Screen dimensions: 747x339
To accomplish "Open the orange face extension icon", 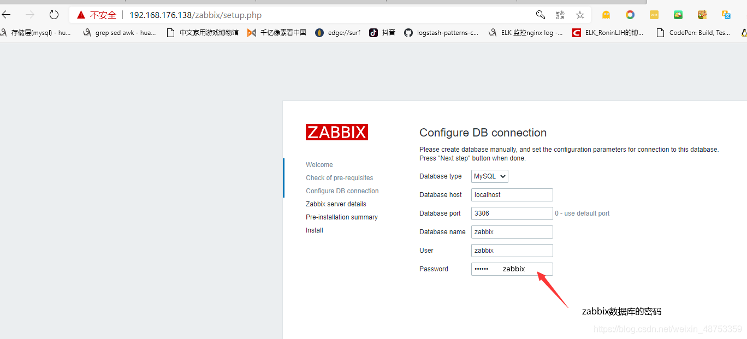I will pyautogui.click(x=702, y=15).
